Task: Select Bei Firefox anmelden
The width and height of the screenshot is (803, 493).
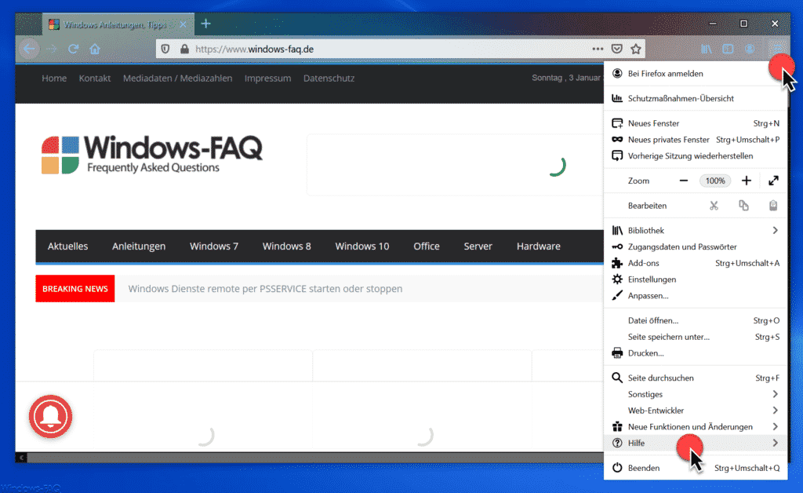Action: [x=696, y=74]
